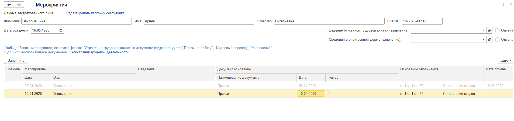Select the event date cell 10.04.2020
Screen dimensions: 514x121
37,94
